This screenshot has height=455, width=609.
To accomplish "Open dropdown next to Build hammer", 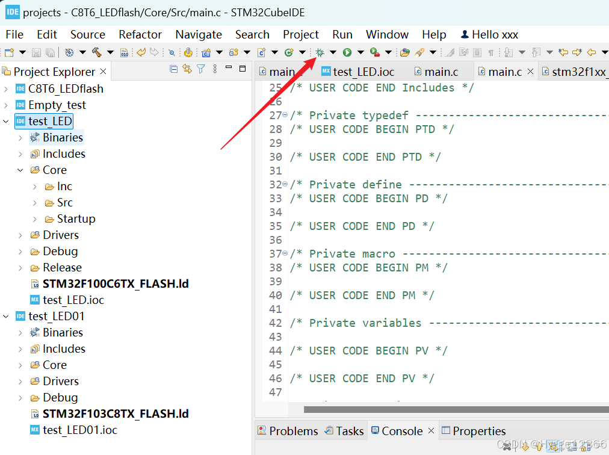I will tap(110, 52).
